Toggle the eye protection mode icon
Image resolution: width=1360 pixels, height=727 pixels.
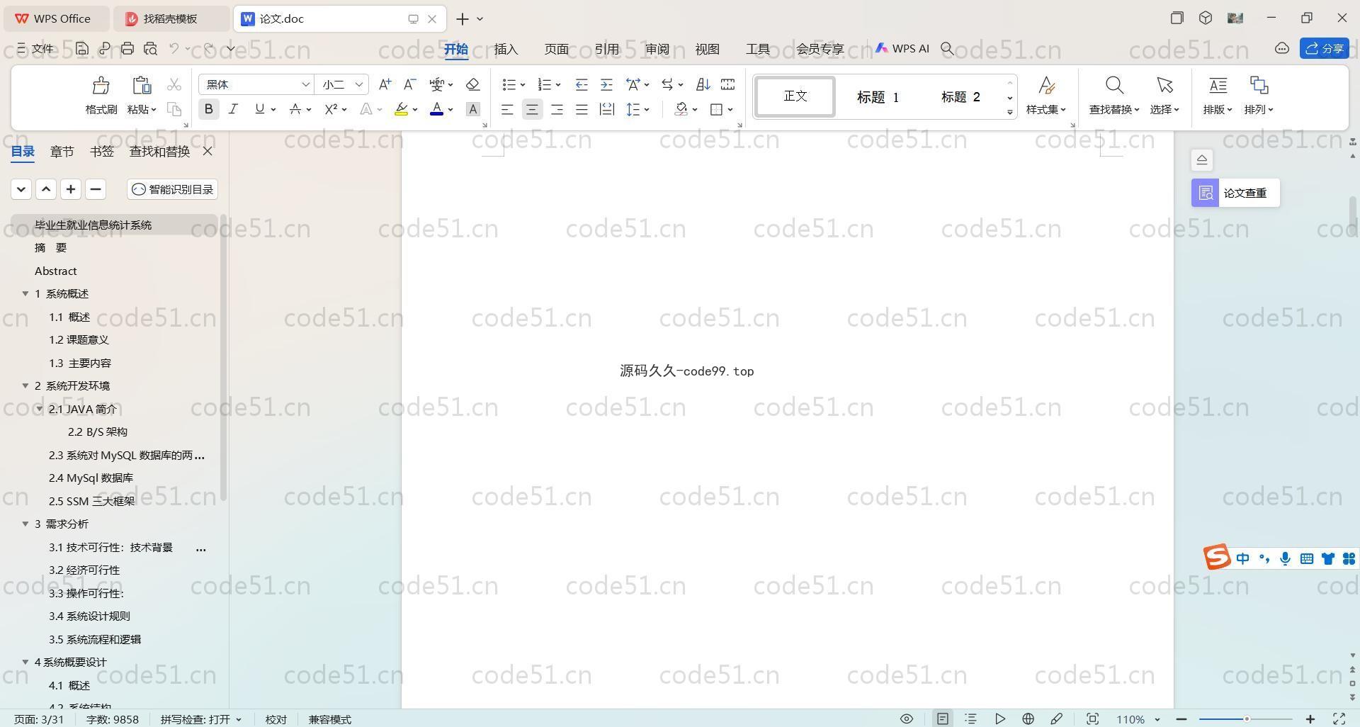click(x=906, y=718)
